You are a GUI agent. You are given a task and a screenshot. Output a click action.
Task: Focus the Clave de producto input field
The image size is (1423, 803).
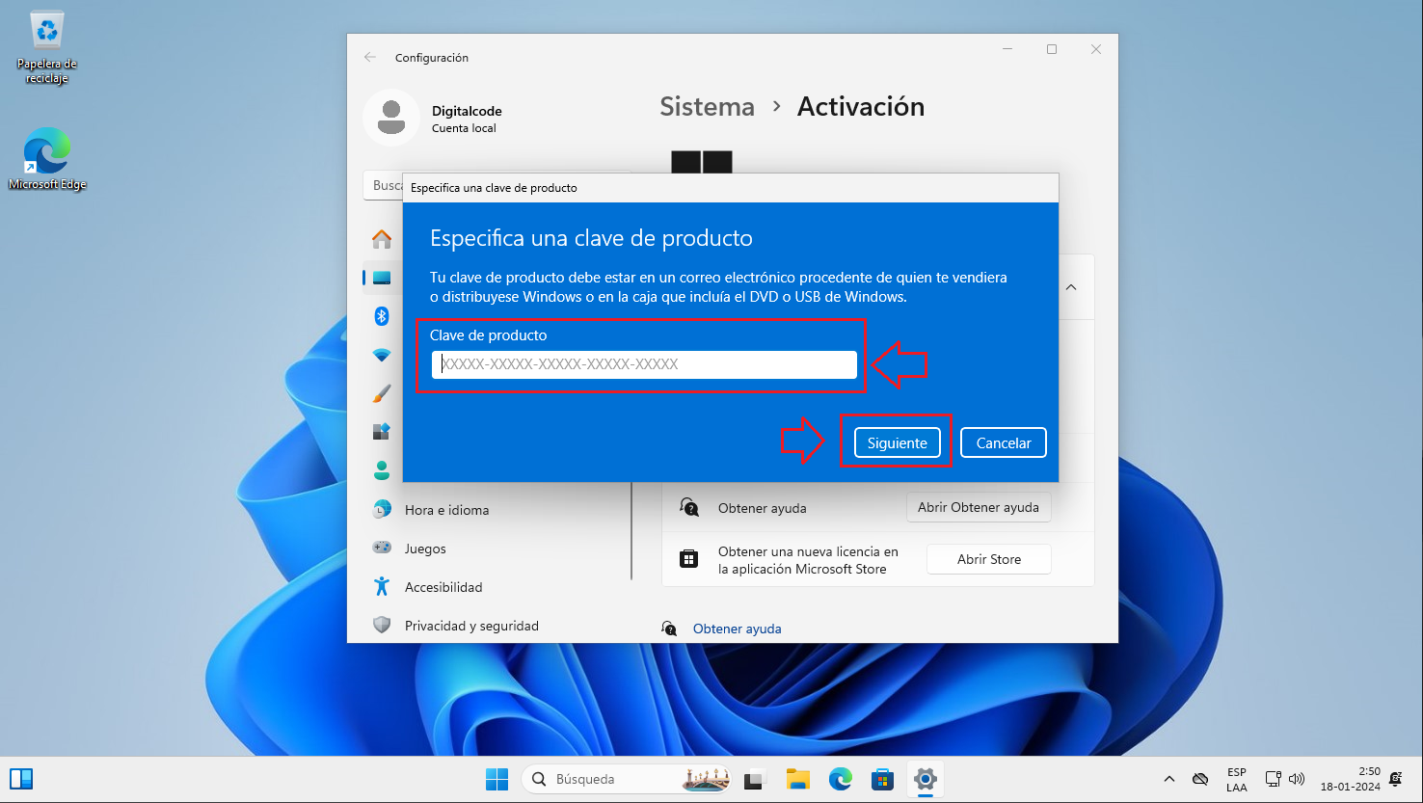644,364
